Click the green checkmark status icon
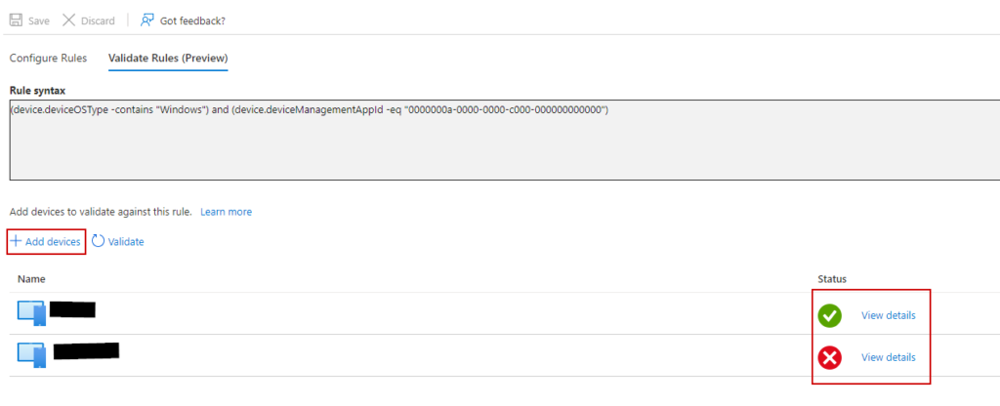This screenshot has width=1000, height=406. pyautogui.click(x=830, y=315)
